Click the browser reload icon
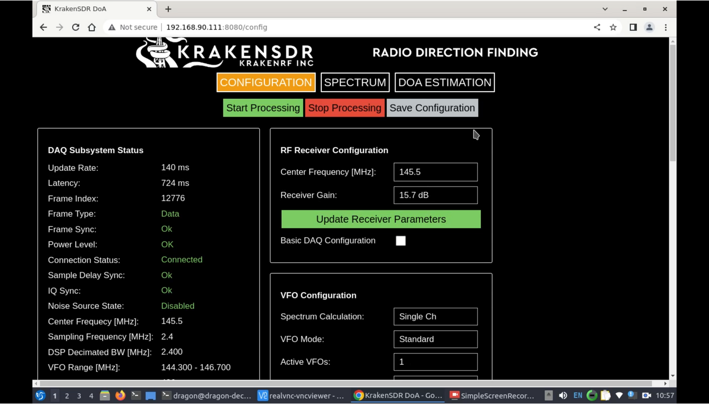The height and width of the screenshot is (404, 709). pos(76,27)
